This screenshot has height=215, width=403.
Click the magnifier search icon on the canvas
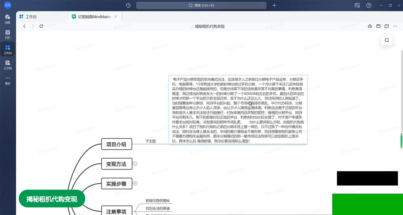pyautogui.click(x=387, y=40)
